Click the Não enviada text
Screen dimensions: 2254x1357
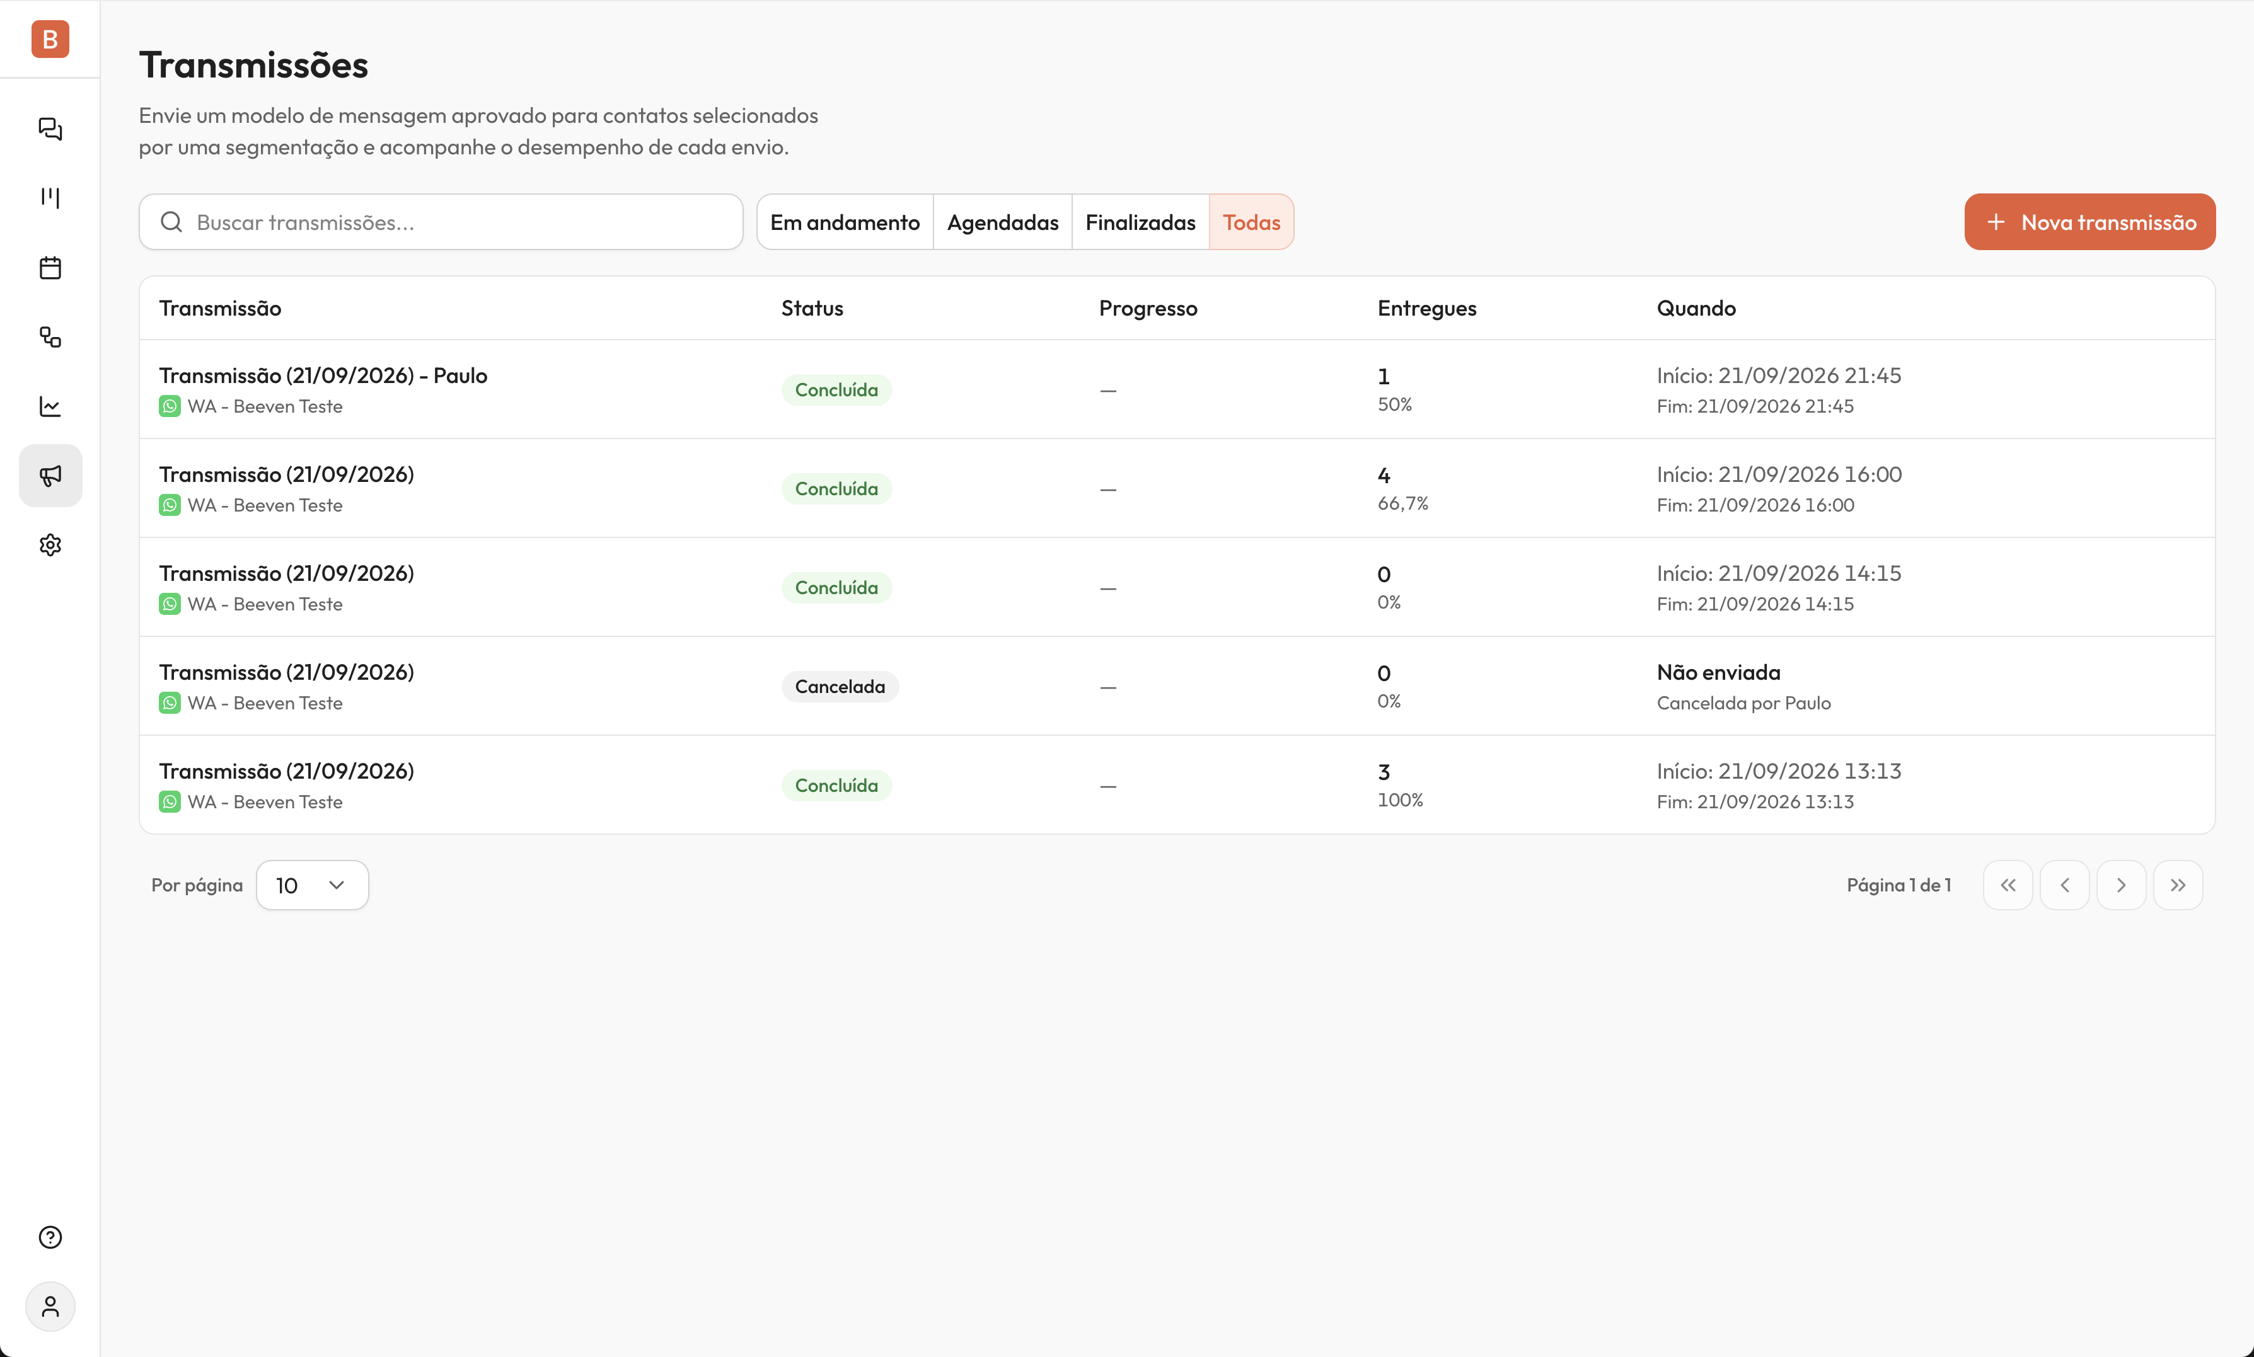pyautogui.click(x=1719, y=672)
